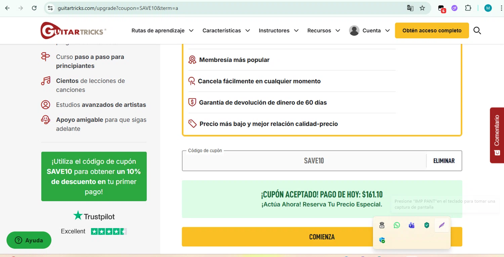
Task: Click the Google Translate icon in address bar
Action: point(410,8)
